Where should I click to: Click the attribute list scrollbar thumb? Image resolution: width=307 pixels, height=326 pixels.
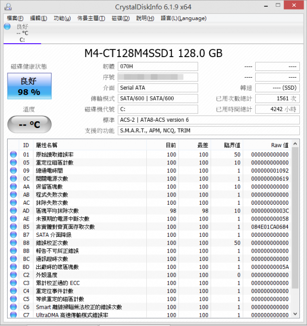pos(295,218)
